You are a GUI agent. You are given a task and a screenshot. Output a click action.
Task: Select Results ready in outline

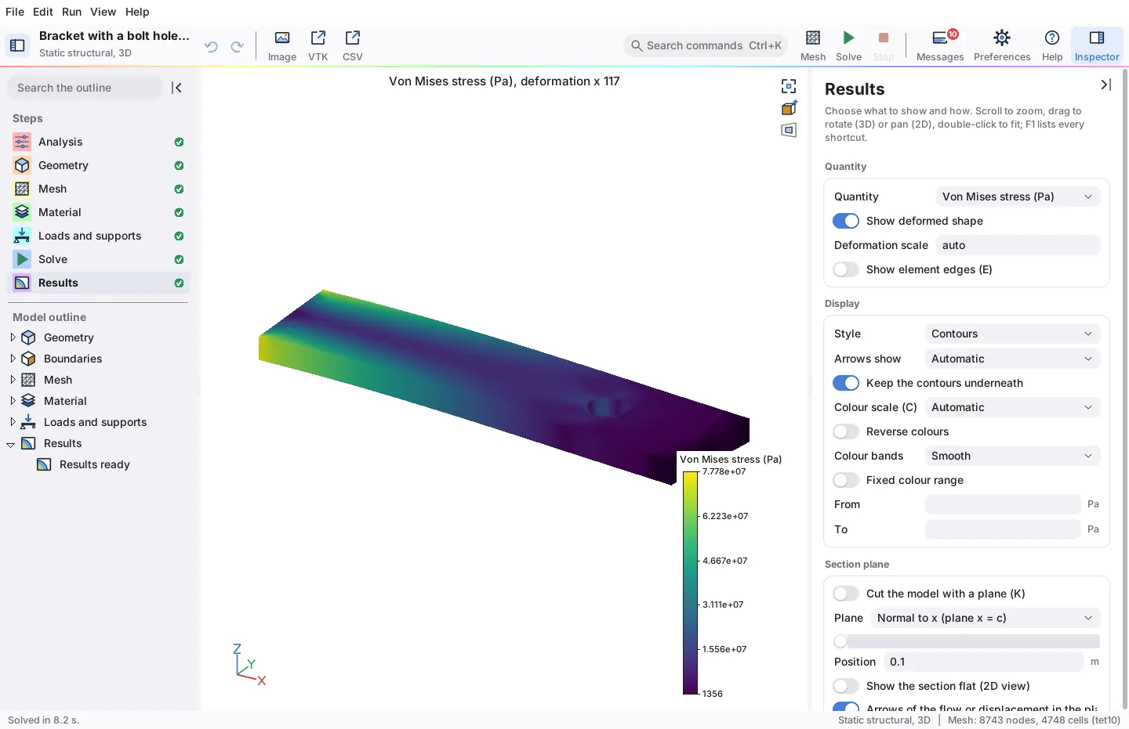pos(94,464)
